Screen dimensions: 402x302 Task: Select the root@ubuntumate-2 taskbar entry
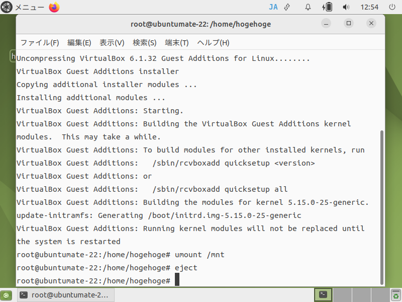(x=65, y=295)
